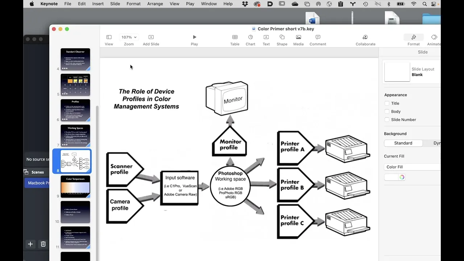Open the Slide menu
Image resolution: width=464 pixels, height=261 pixels.
click(115, 4)
